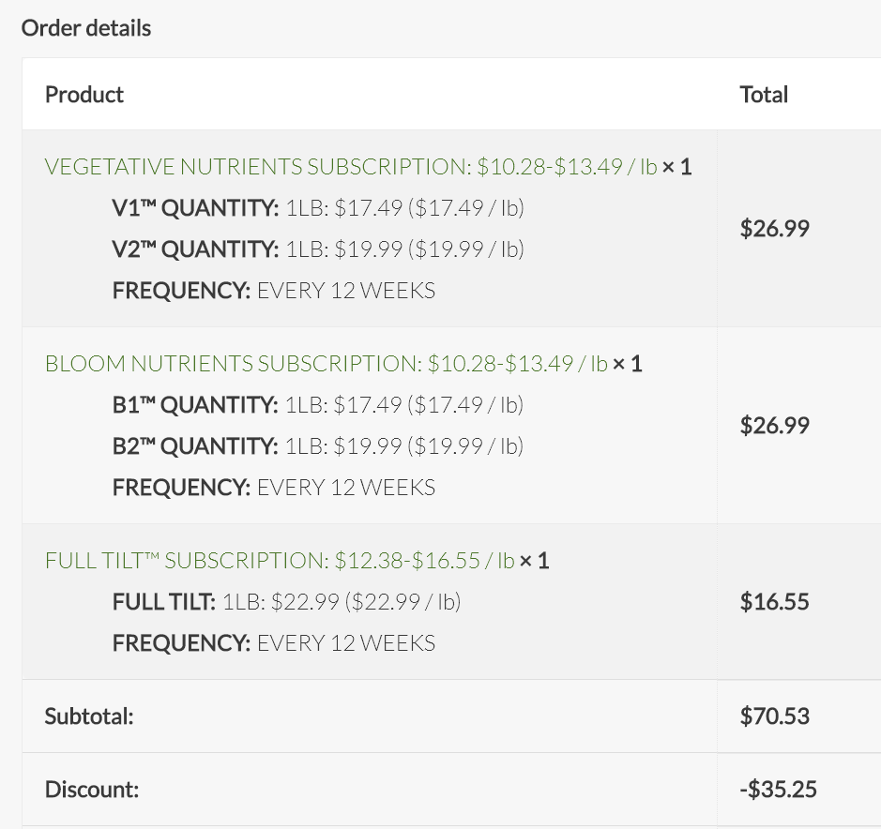Viewport: 881px width, 829px height.
Task: Click the V1 Quantity line
Action: point(317,208)
